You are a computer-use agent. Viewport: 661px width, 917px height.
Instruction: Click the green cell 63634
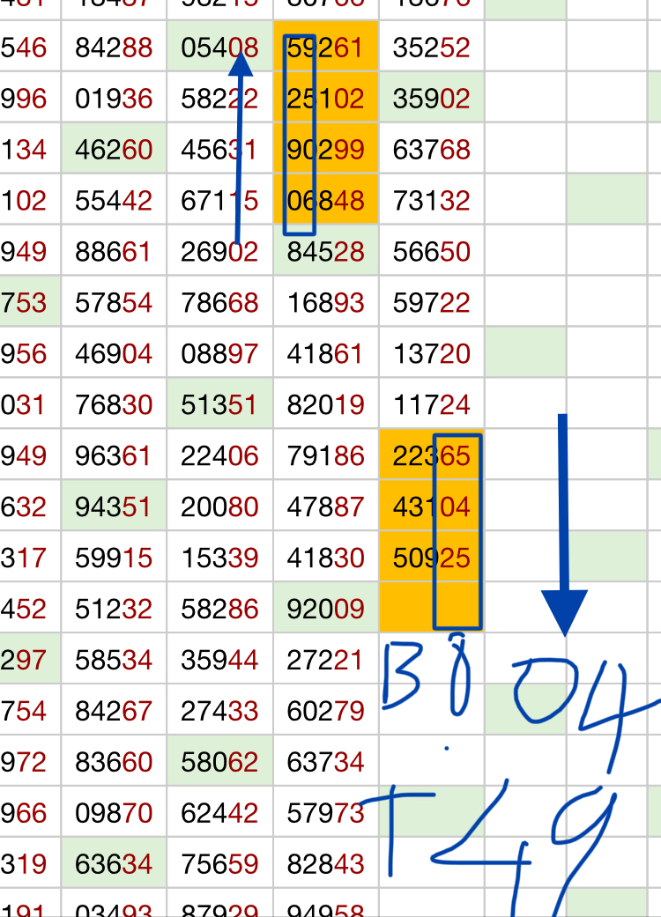point(114,862)
